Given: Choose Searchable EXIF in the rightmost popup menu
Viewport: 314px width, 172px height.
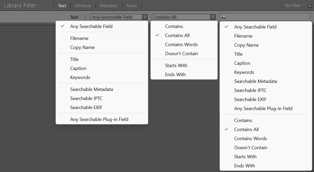Looking at the screenshot, I should pyautogui.click(x=250, y=99).
